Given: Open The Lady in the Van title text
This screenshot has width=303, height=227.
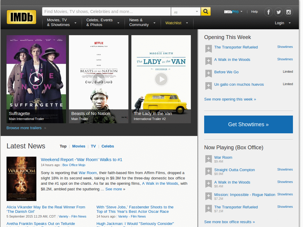Looking at the screenshot, I should point(153,113).
